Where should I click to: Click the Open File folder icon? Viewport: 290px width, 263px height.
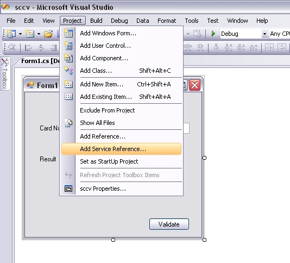[x=48, y=34]
